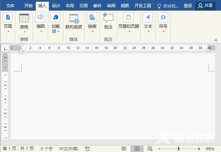Click the 登录 (Sign in) button
221x152 pixels.
pos(188,6)
